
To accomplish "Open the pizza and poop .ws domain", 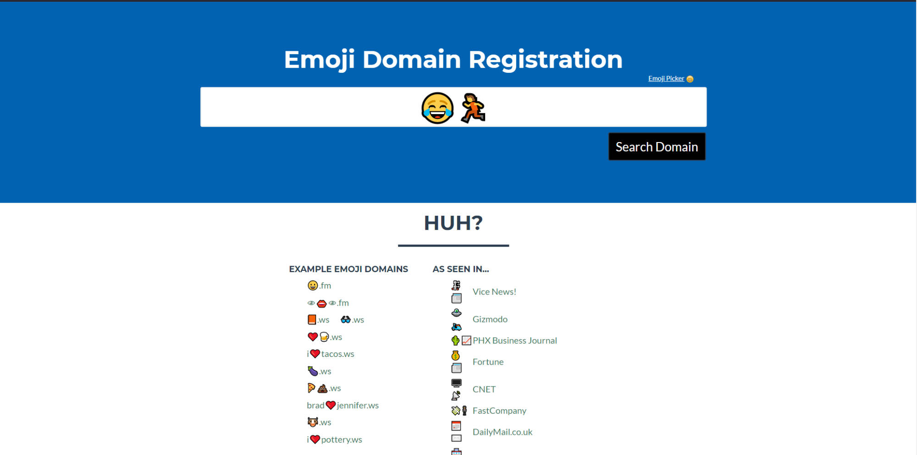I will click(x=324, y=388).
